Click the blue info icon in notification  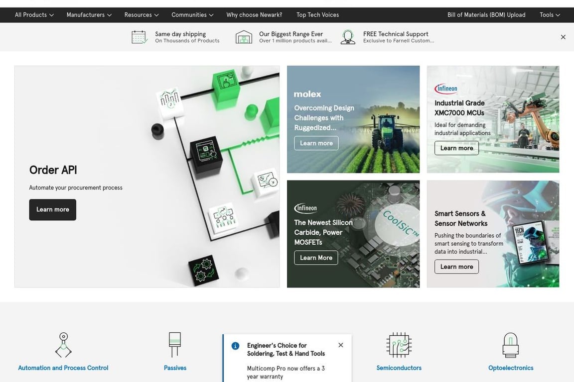[x=235, y=346]
